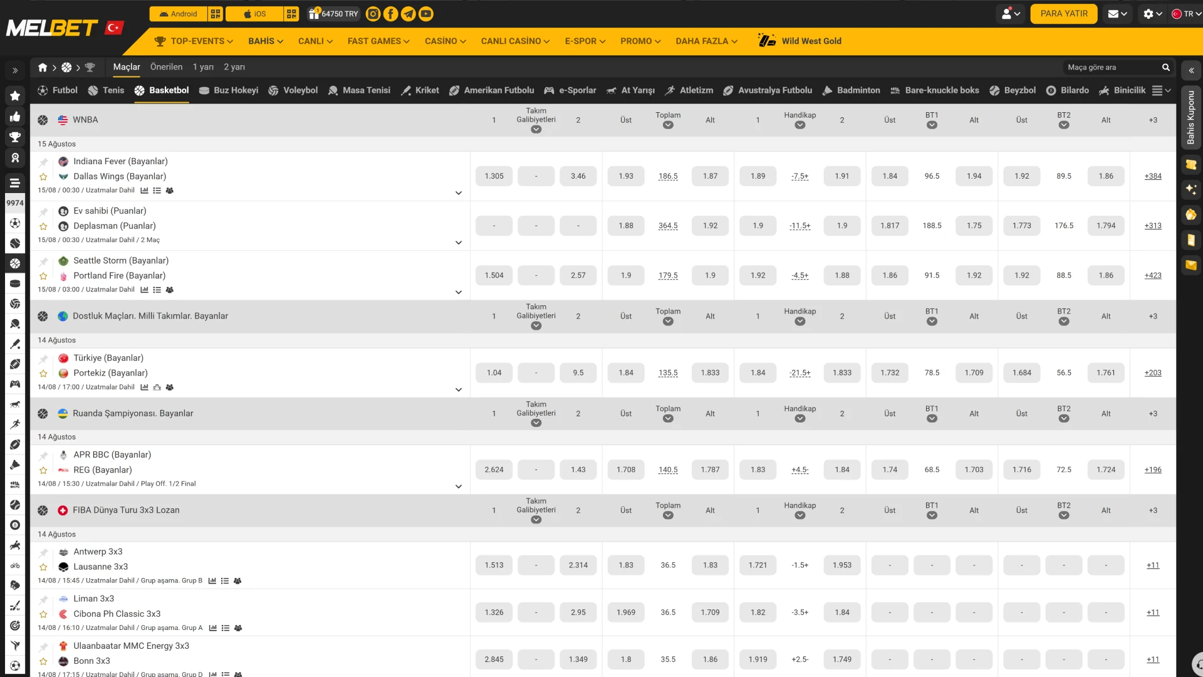Open the Telegram social link icon
Image resolution: width=1203 pixels, height=677 pixels.
click(408, 14)
